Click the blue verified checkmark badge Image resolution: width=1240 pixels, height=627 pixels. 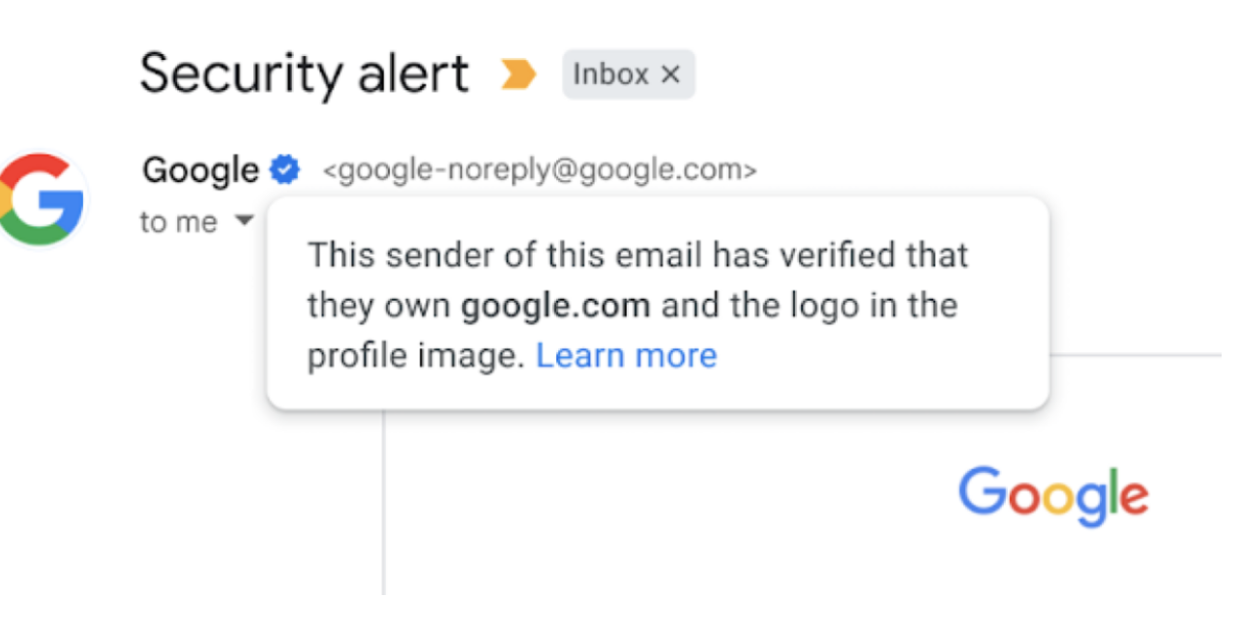pos(284,170)
